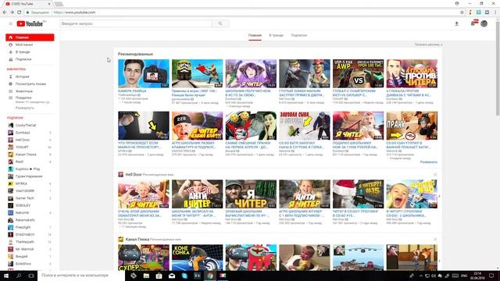This screenshot has width=500, height=281.
Task: Open the hamburger guide menu
Action: 10,23
